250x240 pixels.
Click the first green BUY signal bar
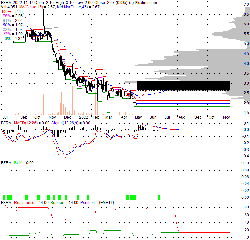pyautogui.click(x=4, y=198)
